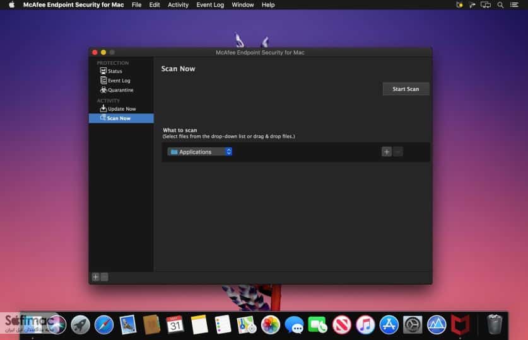Minimize the McAfee window yellow button
The image size is (528, 340).
(103, 52)
